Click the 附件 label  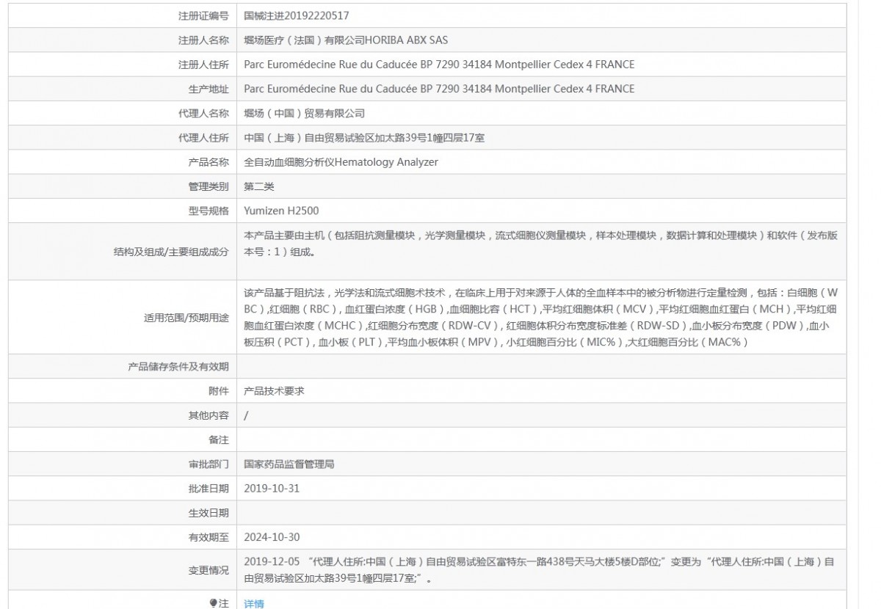coord(220,391)
